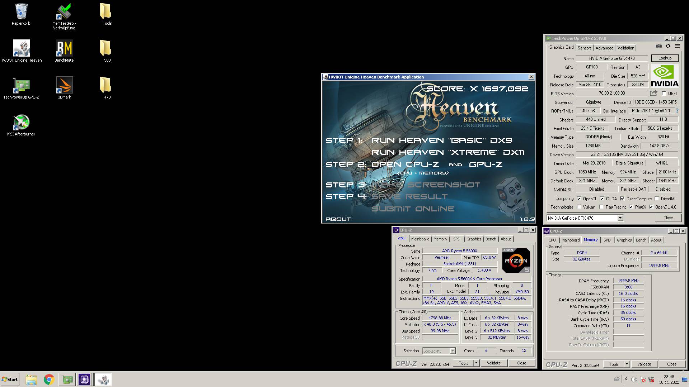Toggle PhysX checkbox

pyautogui.click(x=631, y=207)
